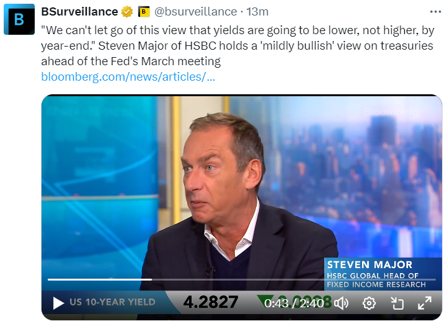Click the Steven Major name caption
The image size is (447, 324).
[370, 265]
